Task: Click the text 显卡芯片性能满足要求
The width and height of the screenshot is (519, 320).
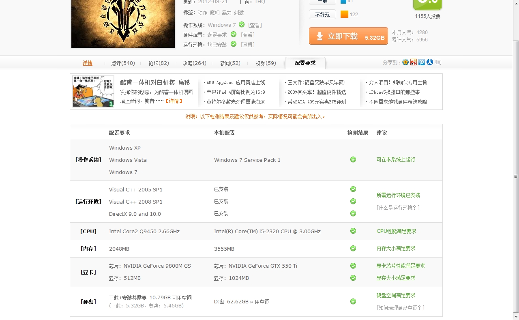Action: coord(401,266)
